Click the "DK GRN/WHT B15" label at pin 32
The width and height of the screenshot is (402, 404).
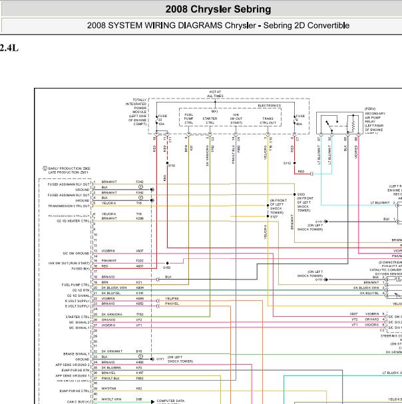point(122,351)
